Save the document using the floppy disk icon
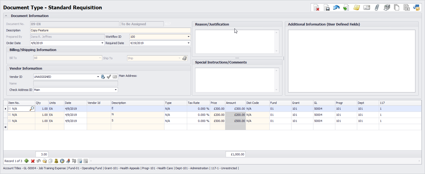Screen dimensions: 425x174 [x=326, y=8]
